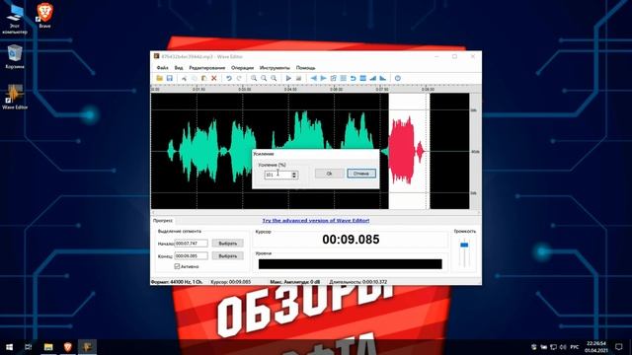Open Этот компьютер desktop icon

(15, 19)
